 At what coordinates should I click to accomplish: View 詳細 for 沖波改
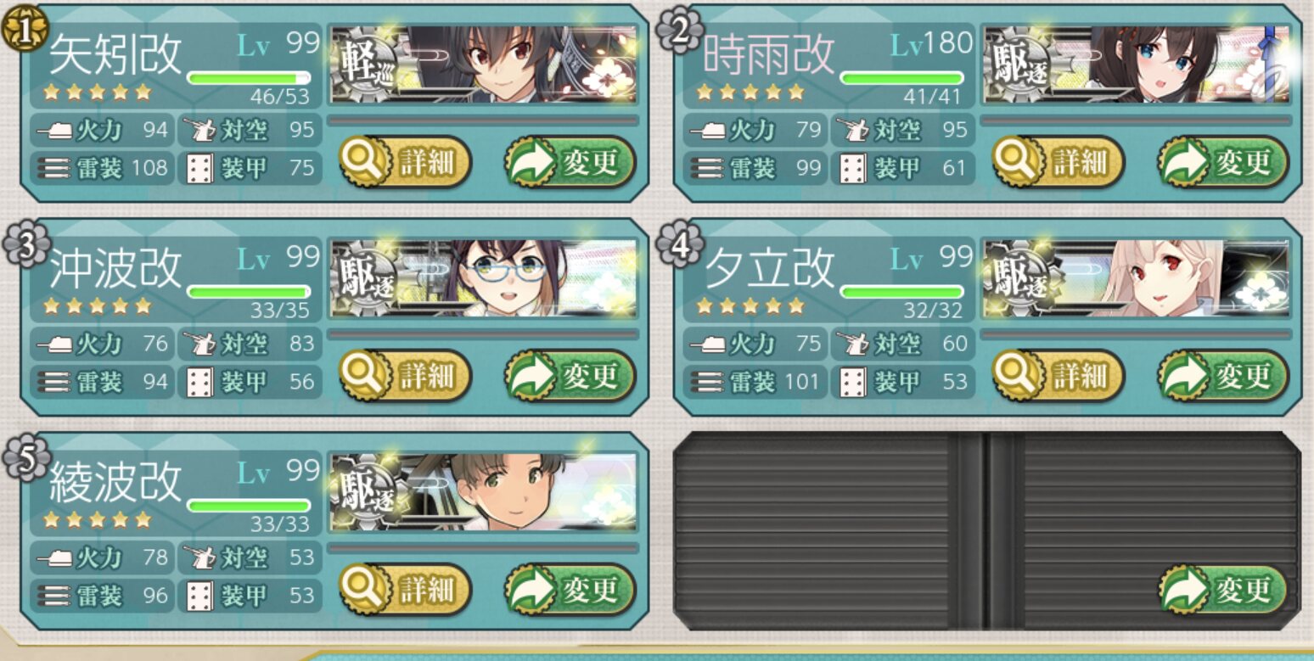click(x=406, y=375)
